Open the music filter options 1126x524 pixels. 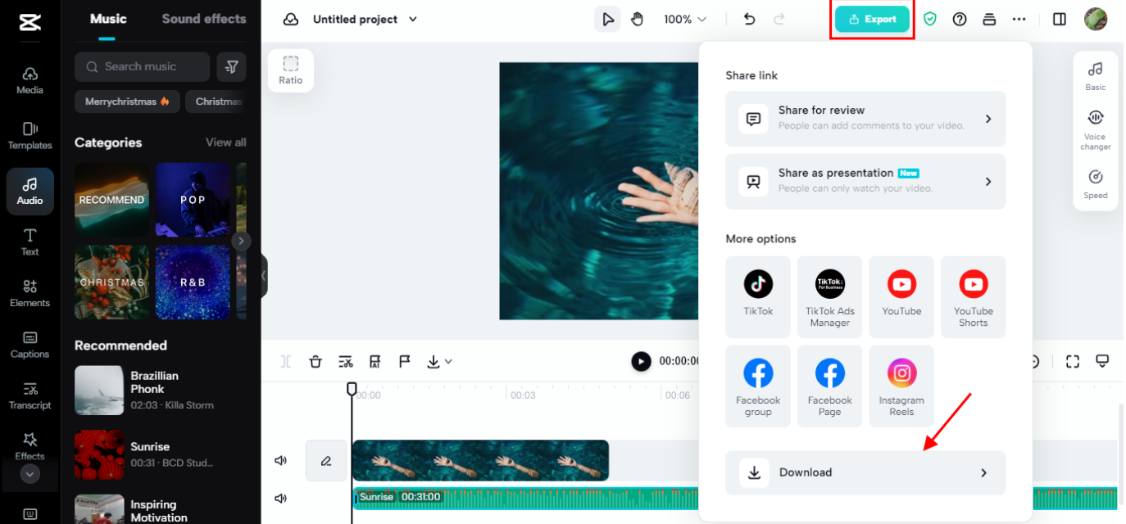tap(232, 67)
